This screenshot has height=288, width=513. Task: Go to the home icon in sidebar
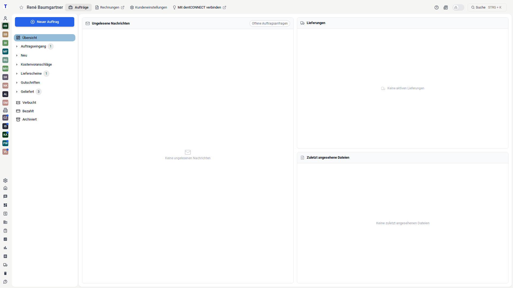tap(5, 188)
